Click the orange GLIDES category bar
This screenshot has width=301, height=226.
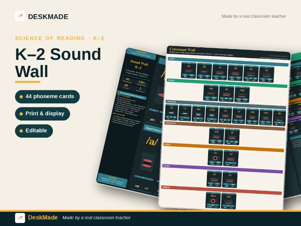coord(224,147)
